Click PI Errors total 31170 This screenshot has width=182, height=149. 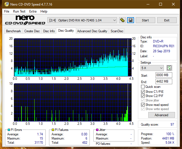click(x=39, y=143)
